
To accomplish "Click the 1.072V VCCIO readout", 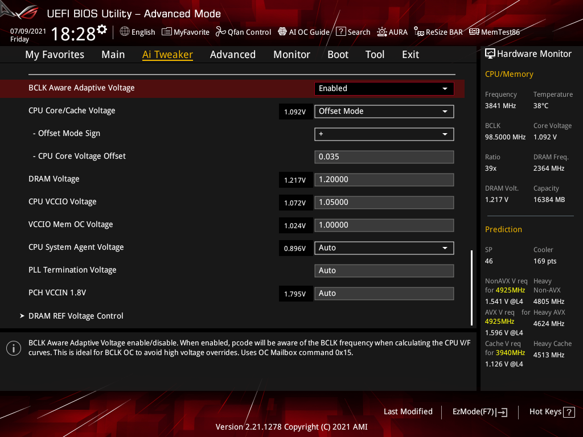I will 295,203.
